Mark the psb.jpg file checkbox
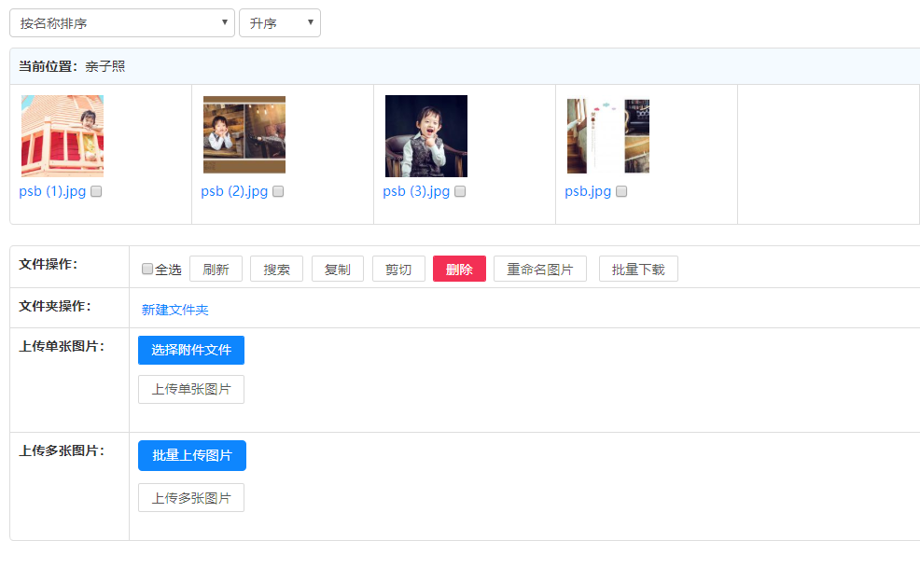 [621, 191]
